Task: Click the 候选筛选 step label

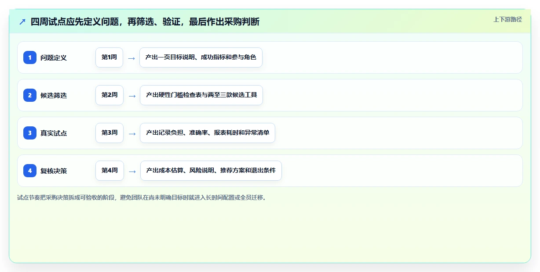Action: [x=54, y=95]
